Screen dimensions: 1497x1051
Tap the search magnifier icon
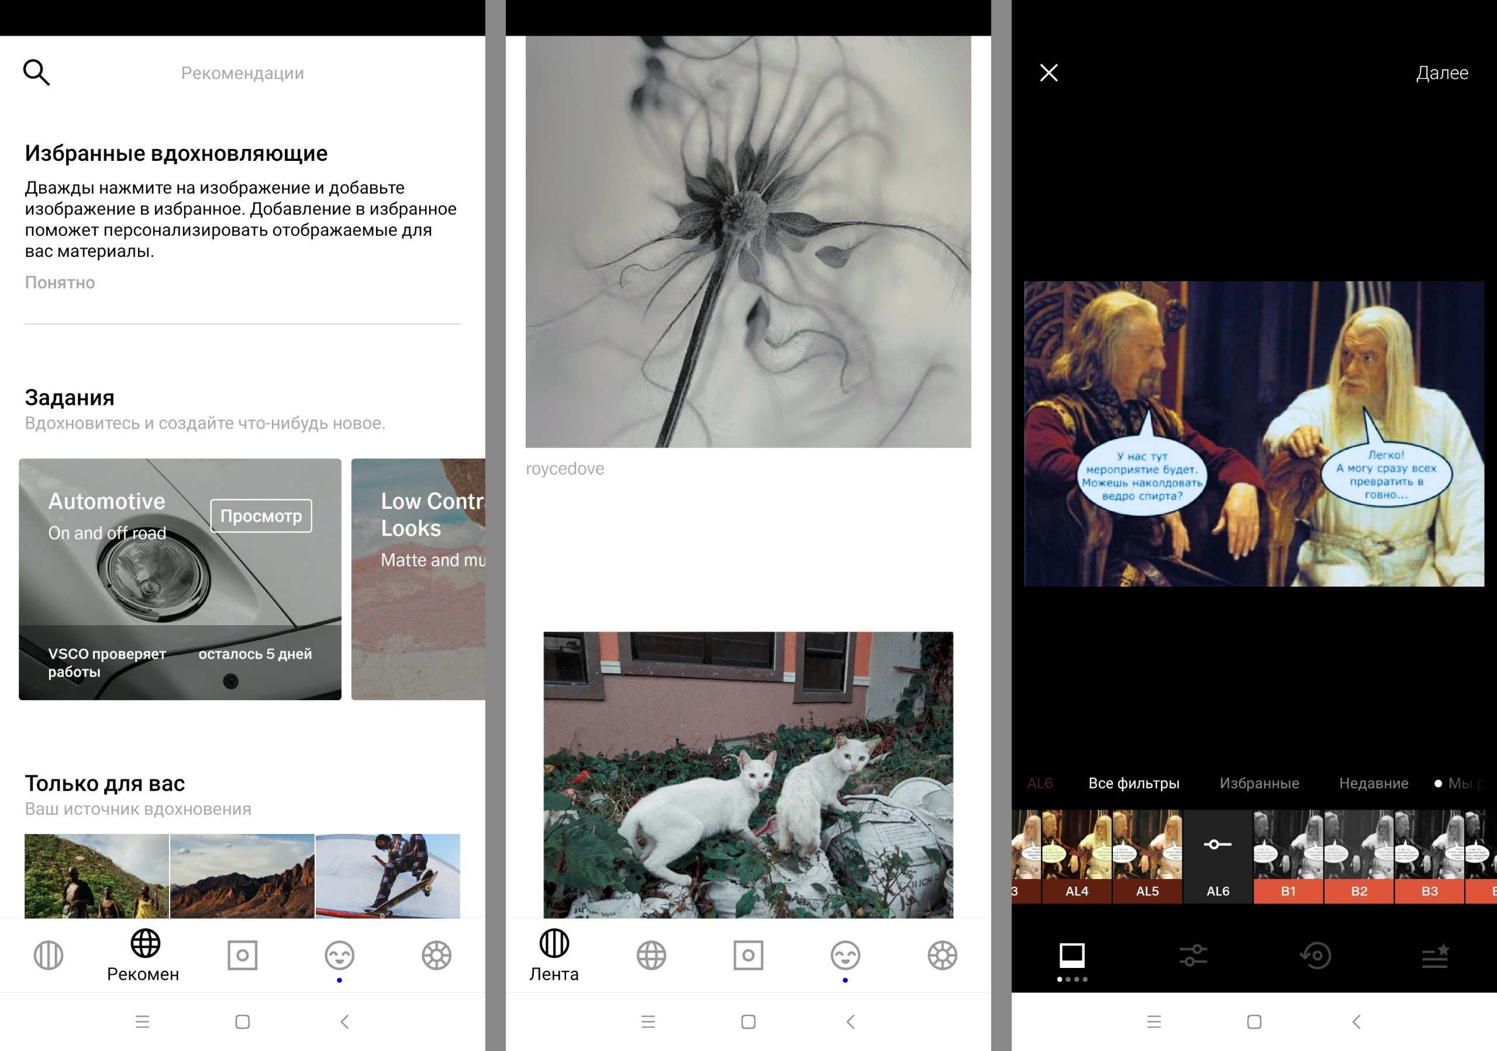36,73
